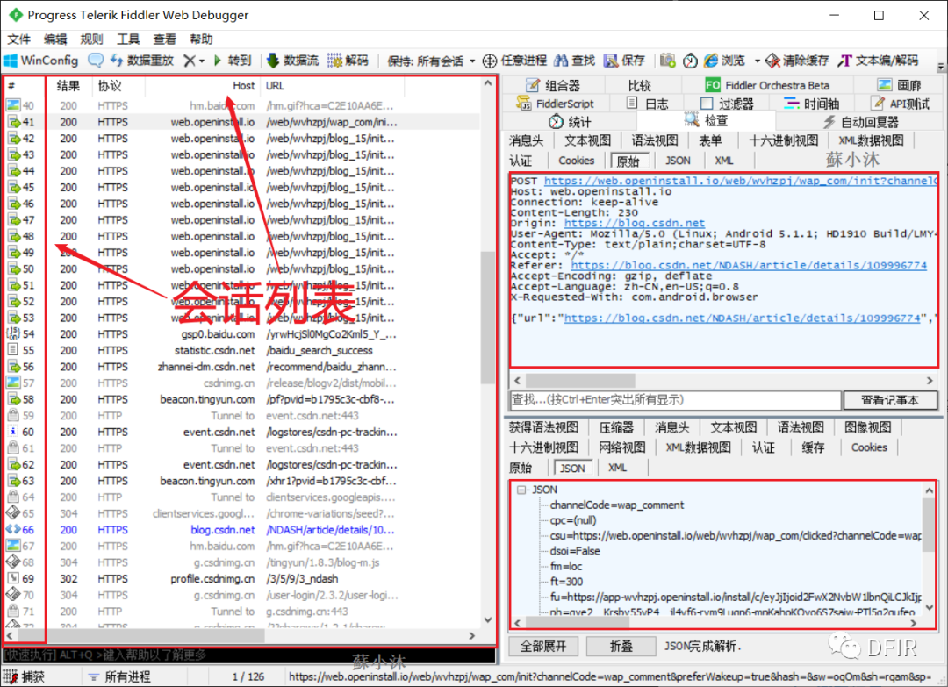The image size is (948, 687).
Task: Click the timer clock icon
Action: 690,61
